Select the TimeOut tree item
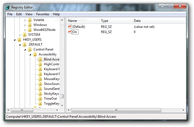The image size is (194, 127). coord(50,99)
